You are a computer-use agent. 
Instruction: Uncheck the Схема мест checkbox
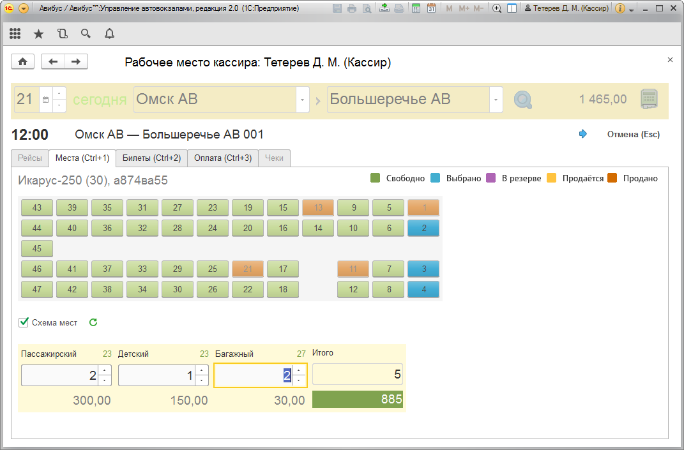[x=24, y=322]
